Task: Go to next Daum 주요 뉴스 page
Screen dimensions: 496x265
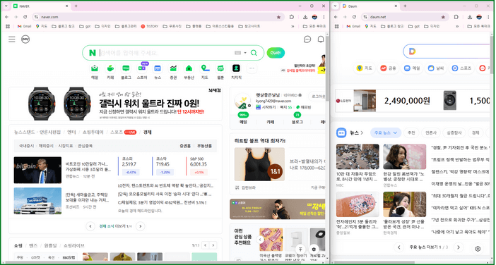Action: click(x=458, y=247)
